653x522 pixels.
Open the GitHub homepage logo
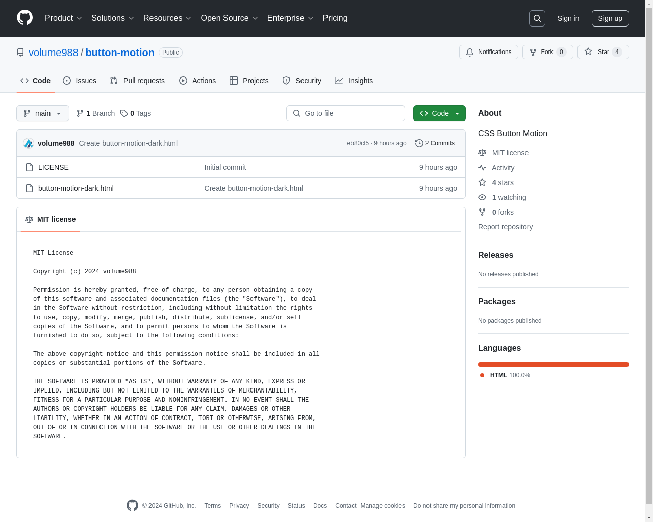(25, 18)
